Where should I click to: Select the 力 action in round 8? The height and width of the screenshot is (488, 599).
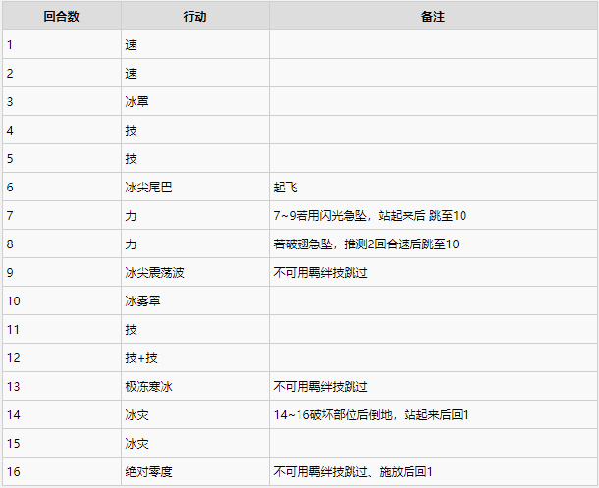pos(131,244)
